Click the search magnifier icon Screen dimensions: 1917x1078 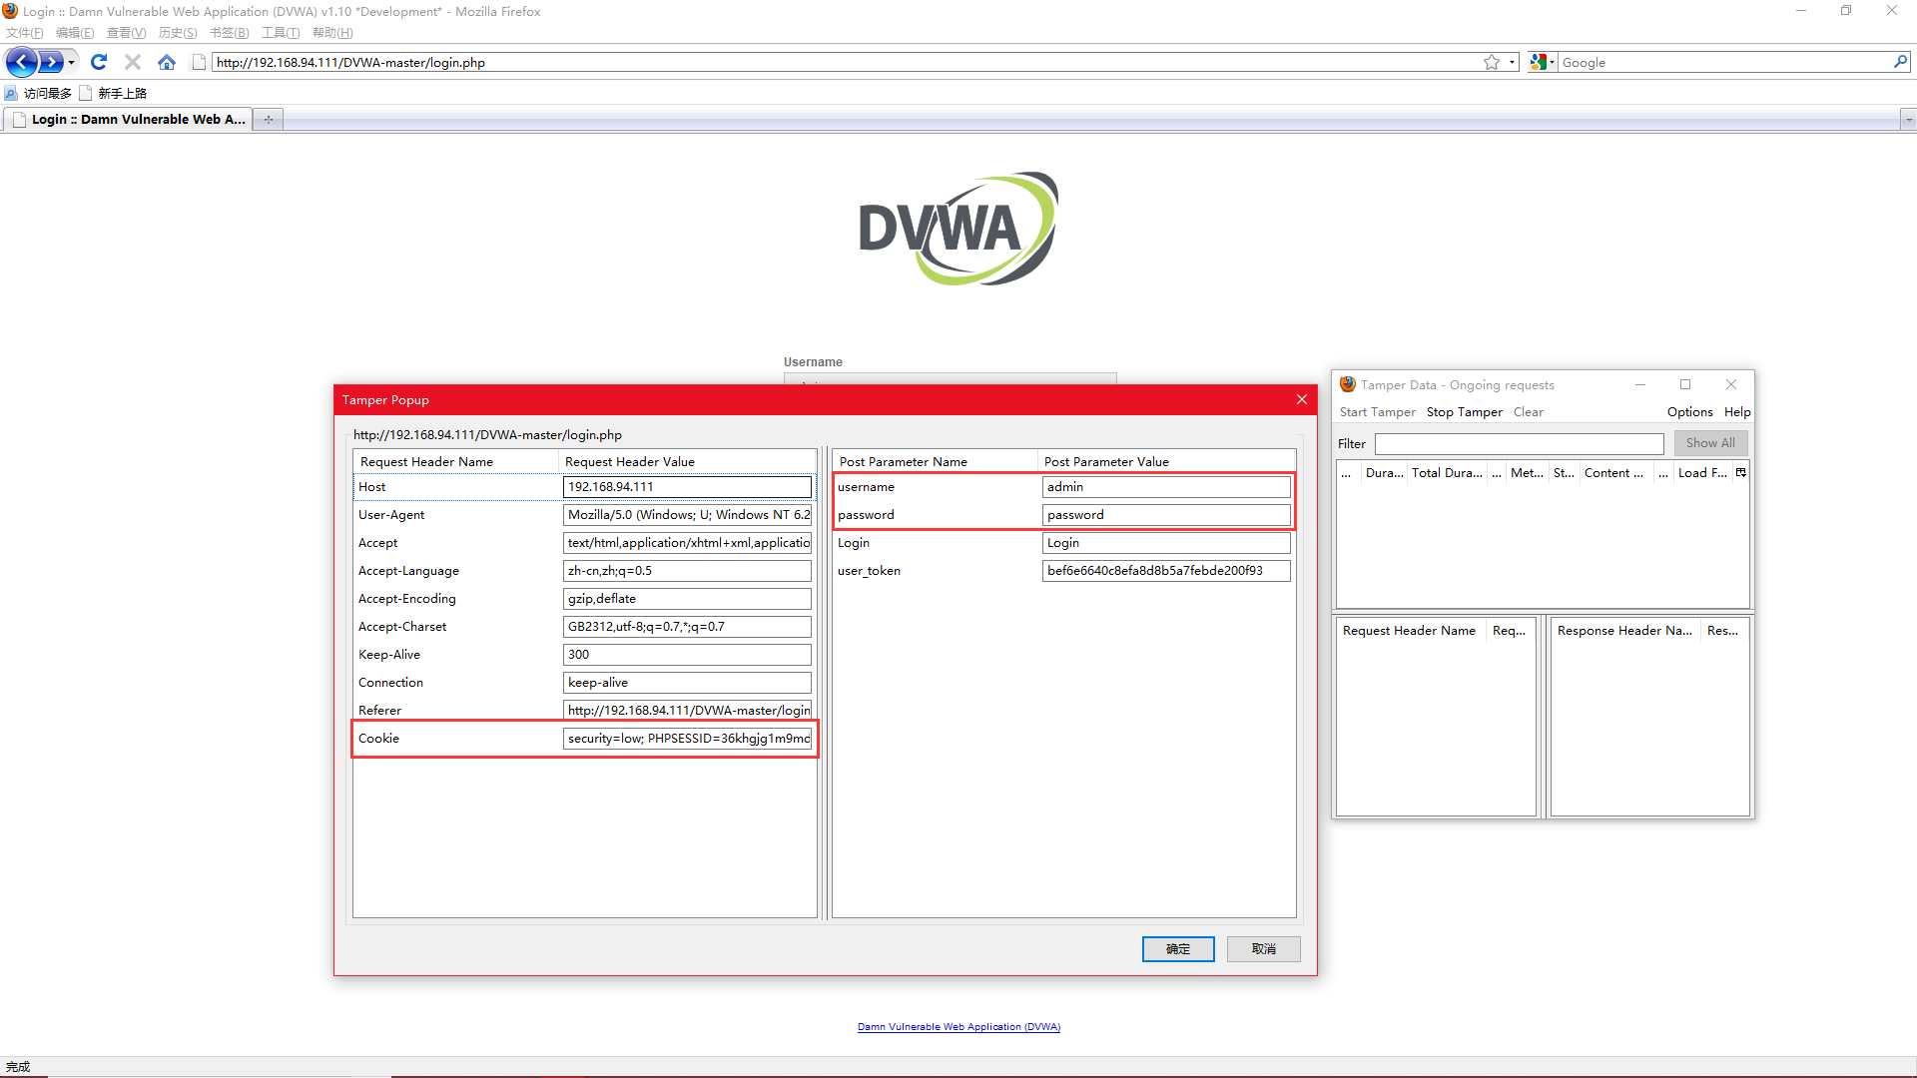tap(1900, 62)
